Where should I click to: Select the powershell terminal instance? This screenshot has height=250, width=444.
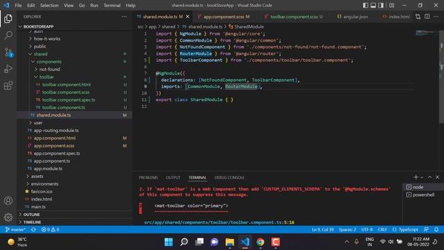tap(423, 194)
